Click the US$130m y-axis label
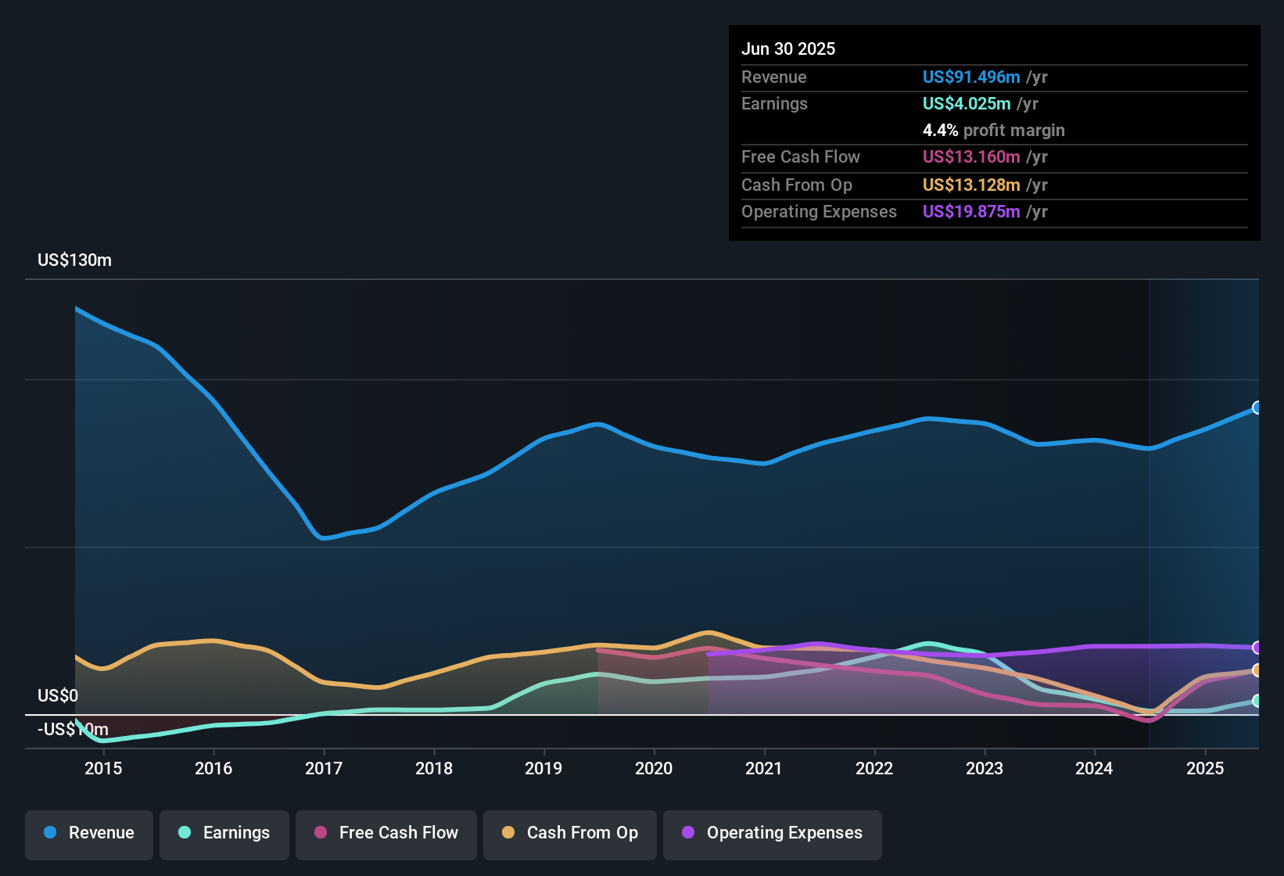 pos(74,260)
